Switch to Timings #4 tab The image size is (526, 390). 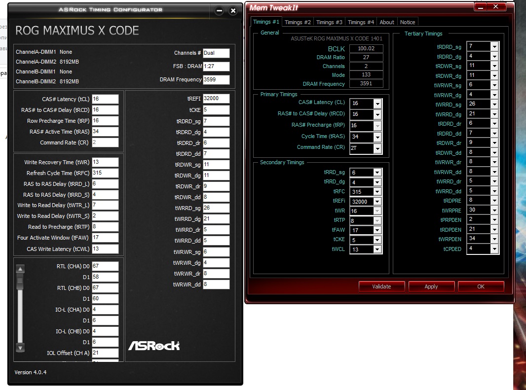click(x=361, y=22)
